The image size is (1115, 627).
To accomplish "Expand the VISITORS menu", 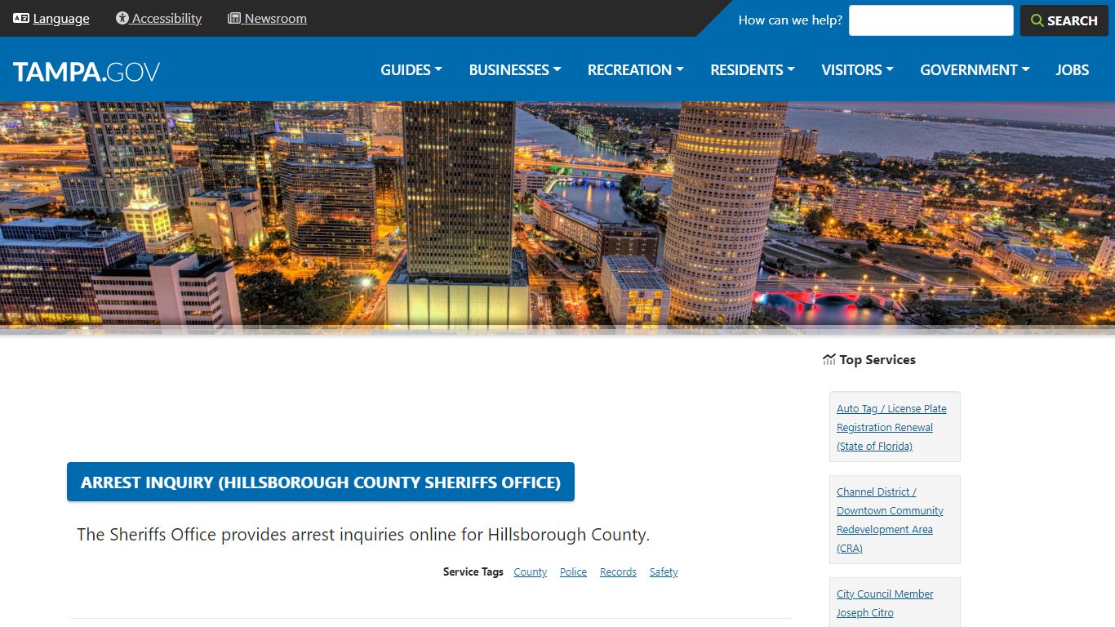I will point(858,70).
